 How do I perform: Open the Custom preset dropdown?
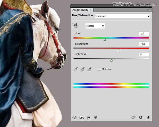click(123, 16)
